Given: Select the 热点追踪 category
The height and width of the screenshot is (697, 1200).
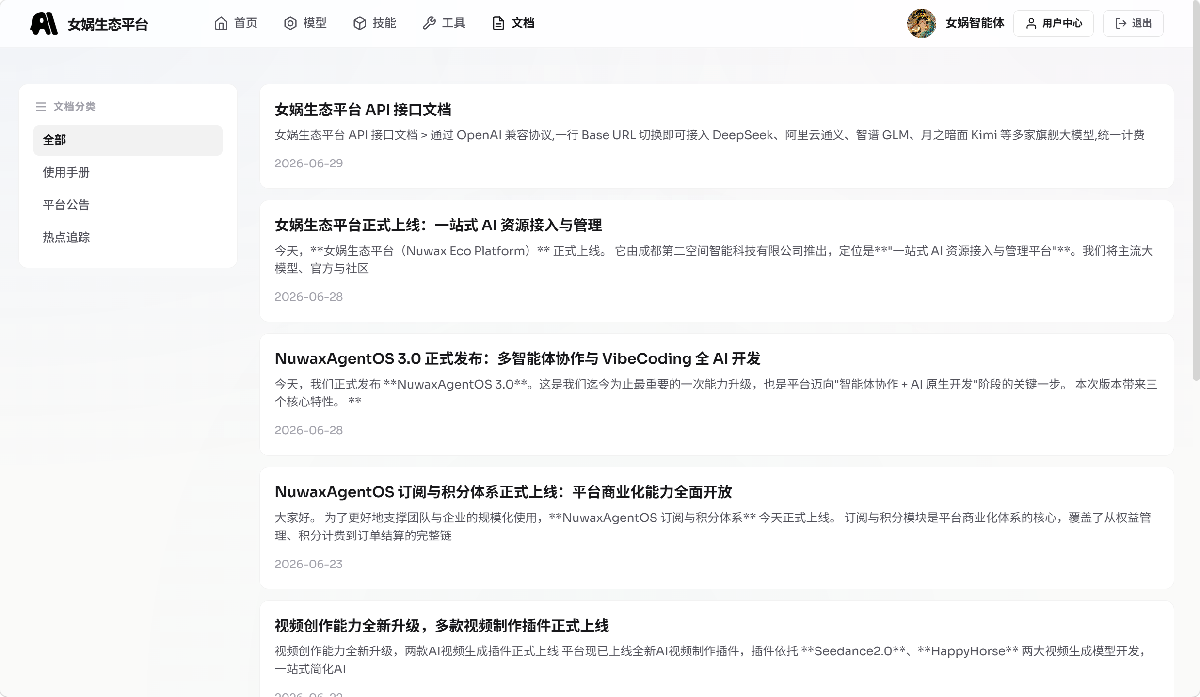Looking at the screenshot, I should 128,238.
